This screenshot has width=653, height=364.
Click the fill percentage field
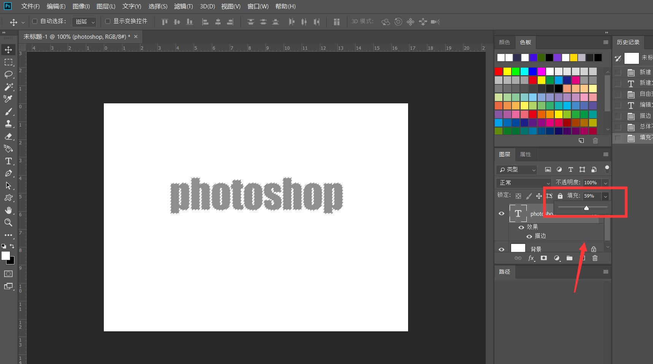591,196
